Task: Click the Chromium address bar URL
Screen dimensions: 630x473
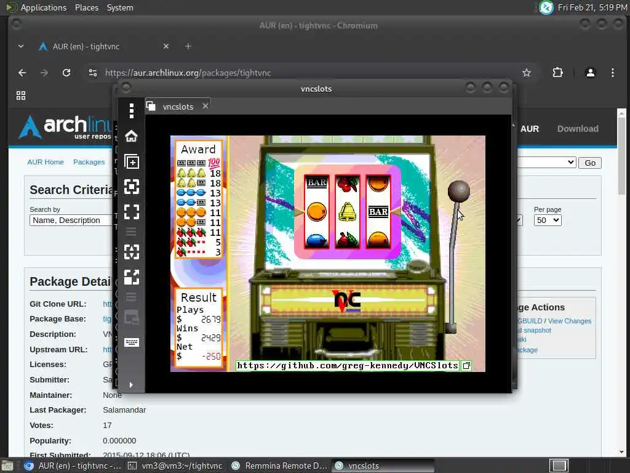Action: coord(188,73)
